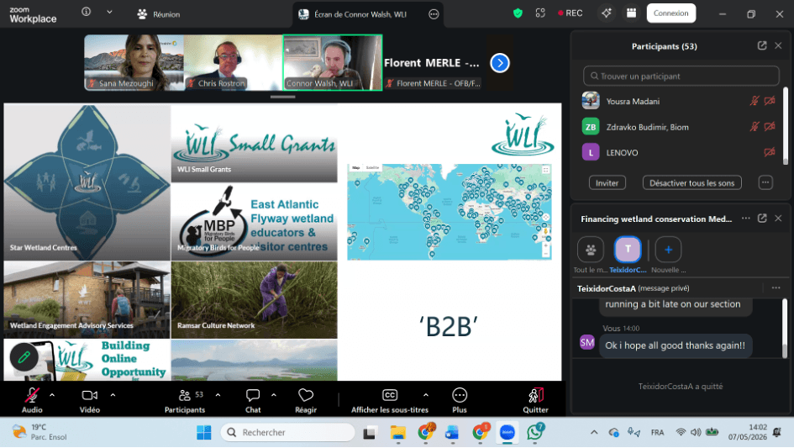Expand the arrow next to Audio
This screenshot has width=794, height=448.
[x=52, y=395]
